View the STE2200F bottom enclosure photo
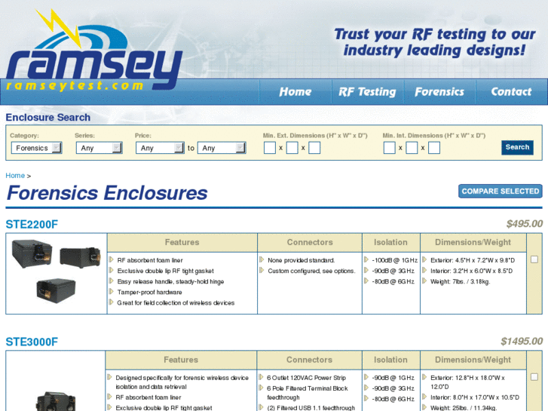 click(56, 290)
